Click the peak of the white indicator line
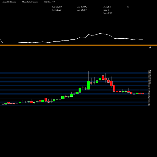Image resolution: width=157 pixels, height=157 pixels. pyautogui.click(x=100, y=33)
